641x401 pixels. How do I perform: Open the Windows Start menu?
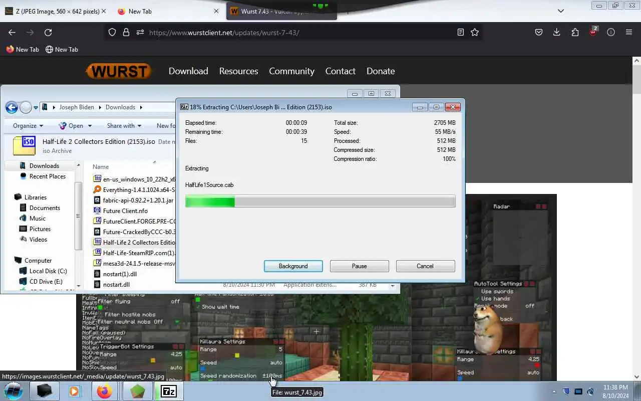point(14,391)
